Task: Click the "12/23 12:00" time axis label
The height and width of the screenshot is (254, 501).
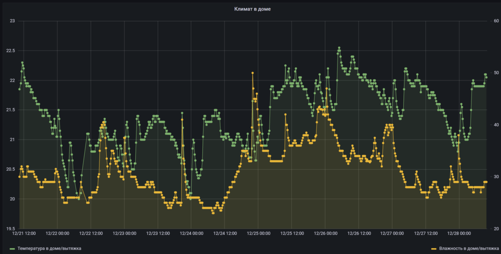Action: pos(157,233)
